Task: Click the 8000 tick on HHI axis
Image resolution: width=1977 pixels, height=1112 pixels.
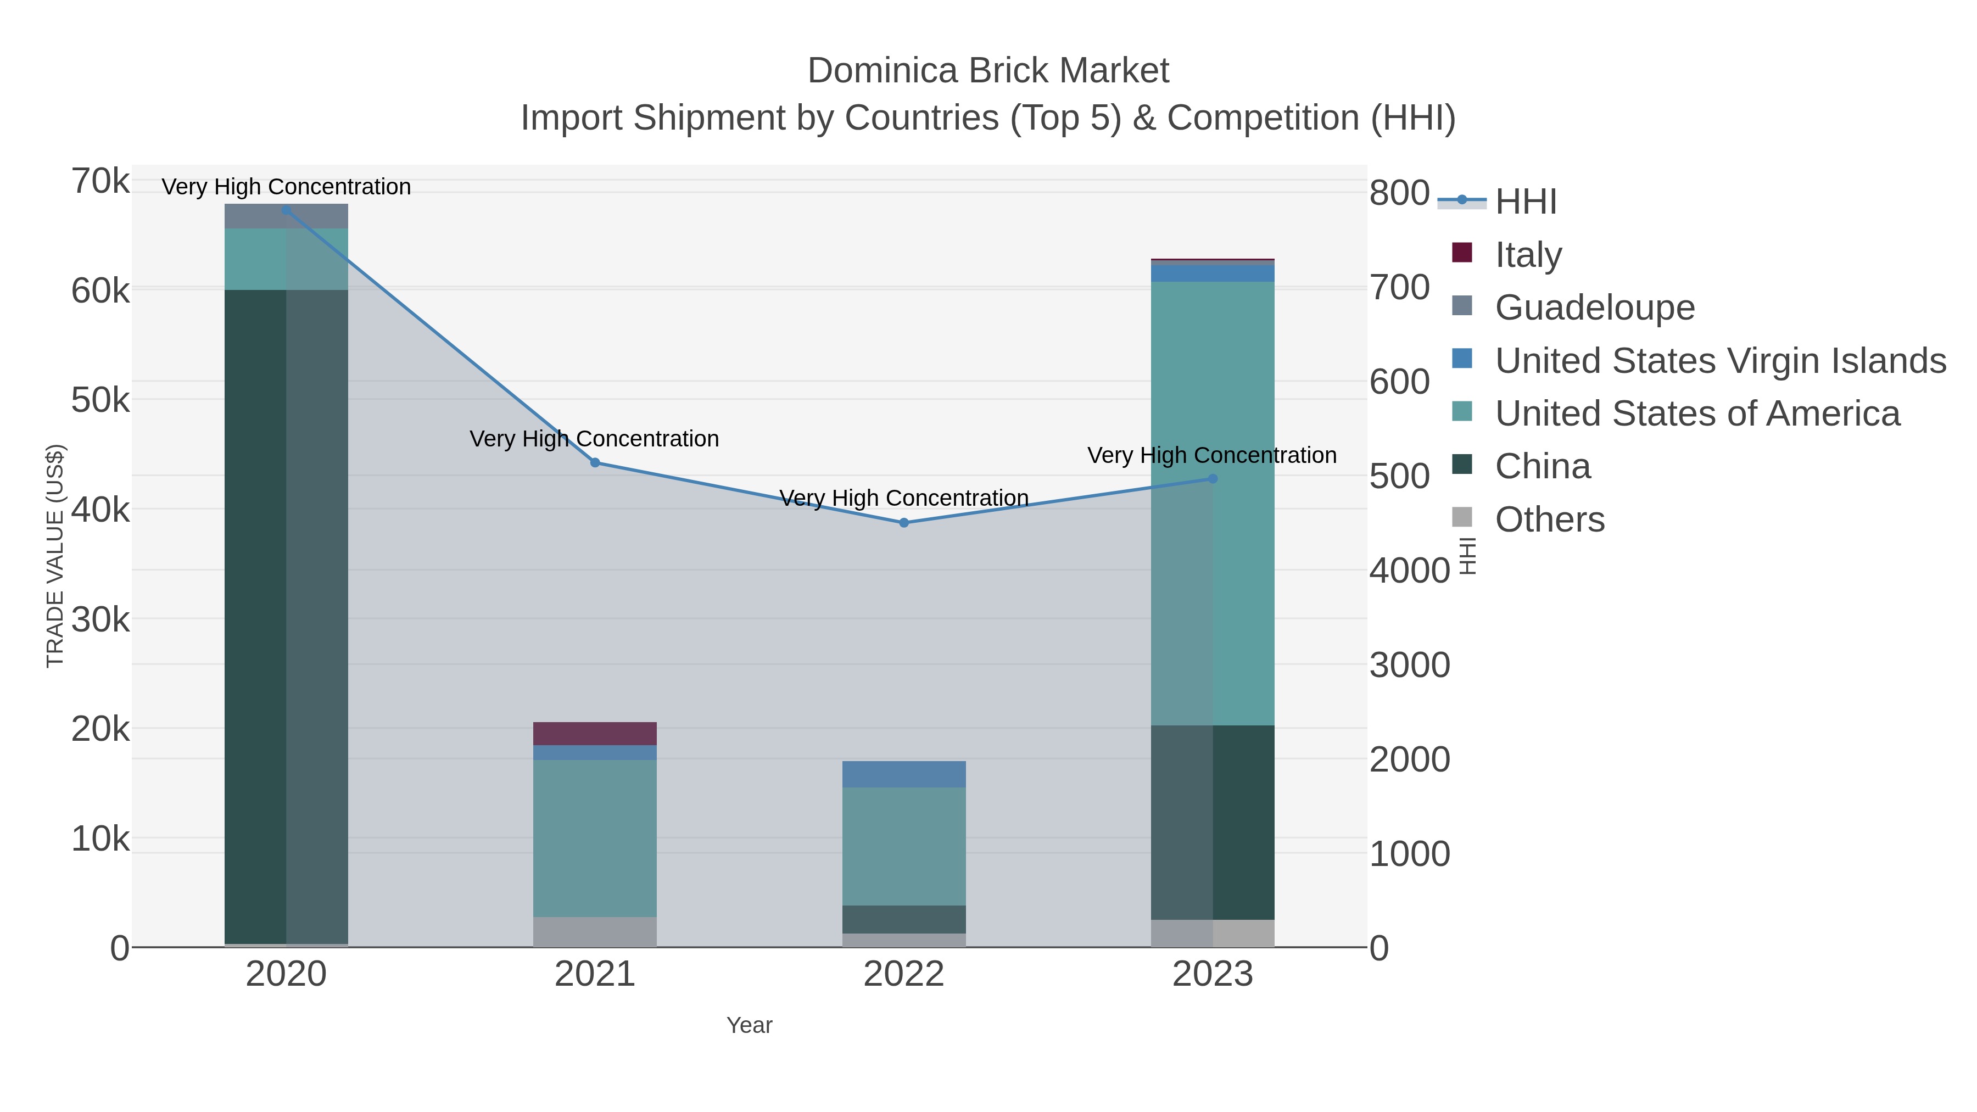Action: click(1400, 193)
